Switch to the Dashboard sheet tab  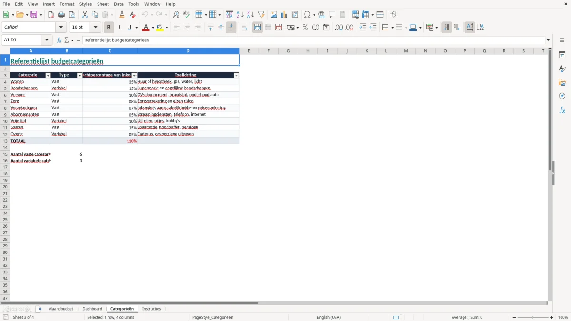[92, 309]
